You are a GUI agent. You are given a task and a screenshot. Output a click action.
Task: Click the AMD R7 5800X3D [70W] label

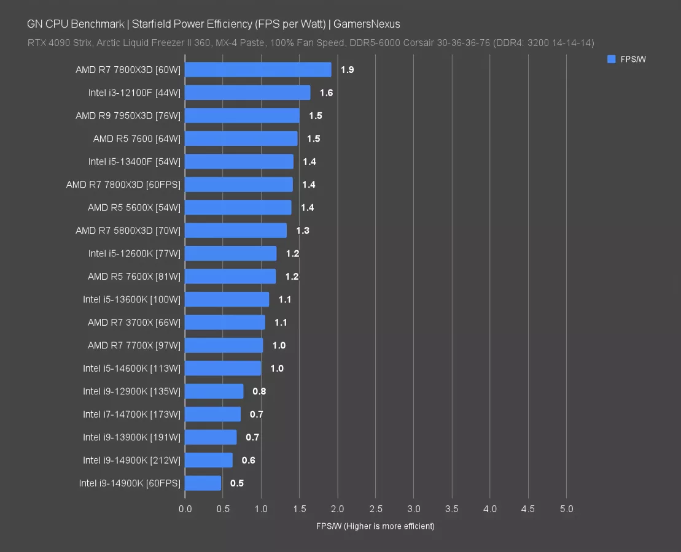pyautogui.click(x=128, y=231)
